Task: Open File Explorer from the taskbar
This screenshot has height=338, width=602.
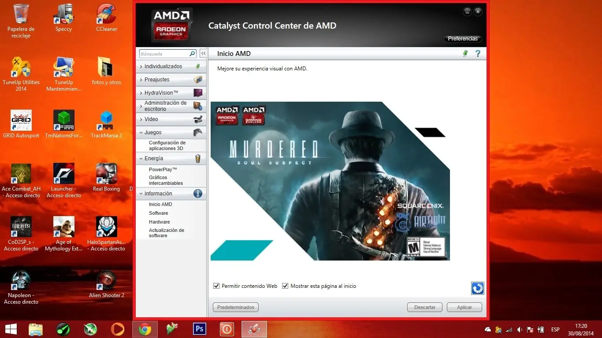Action: [x=36, y=329]
